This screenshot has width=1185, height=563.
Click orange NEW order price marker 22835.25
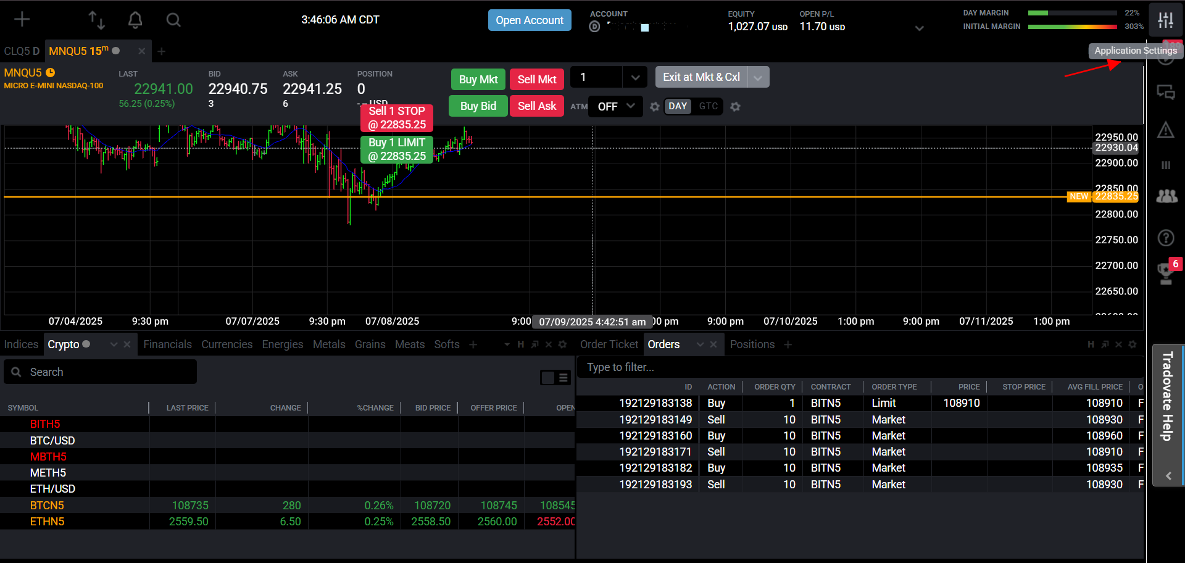click(1103, 196)
